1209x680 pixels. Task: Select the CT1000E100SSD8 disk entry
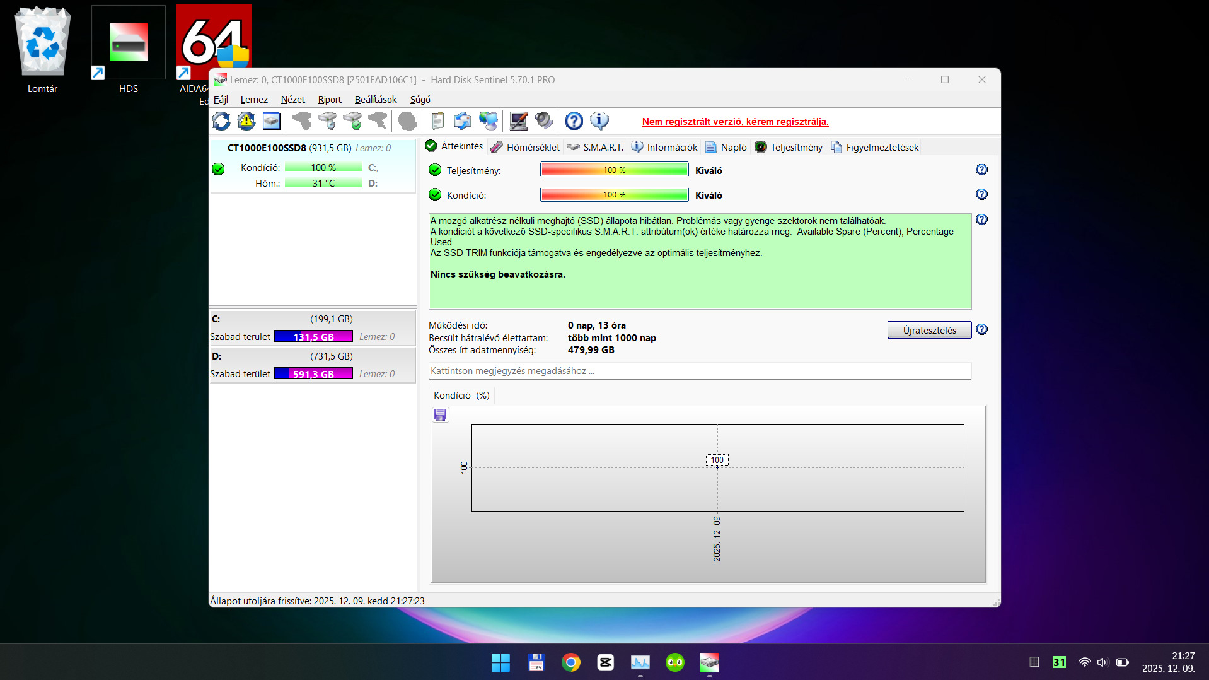pos(312,165)
